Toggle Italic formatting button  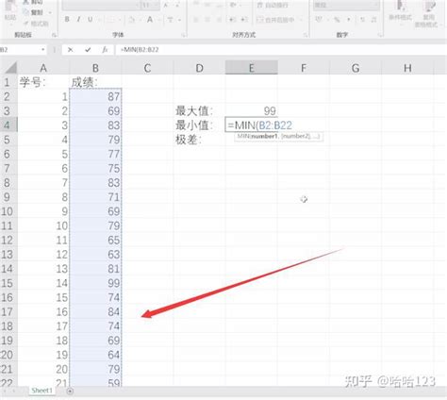(x=78, y=20)
